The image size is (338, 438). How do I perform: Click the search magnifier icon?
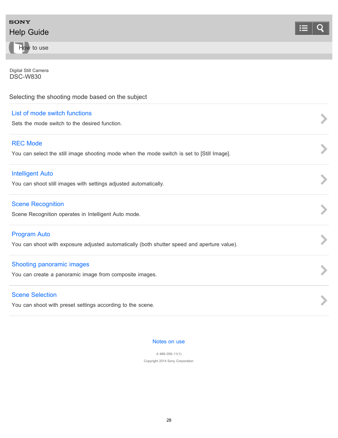[320, 28]
